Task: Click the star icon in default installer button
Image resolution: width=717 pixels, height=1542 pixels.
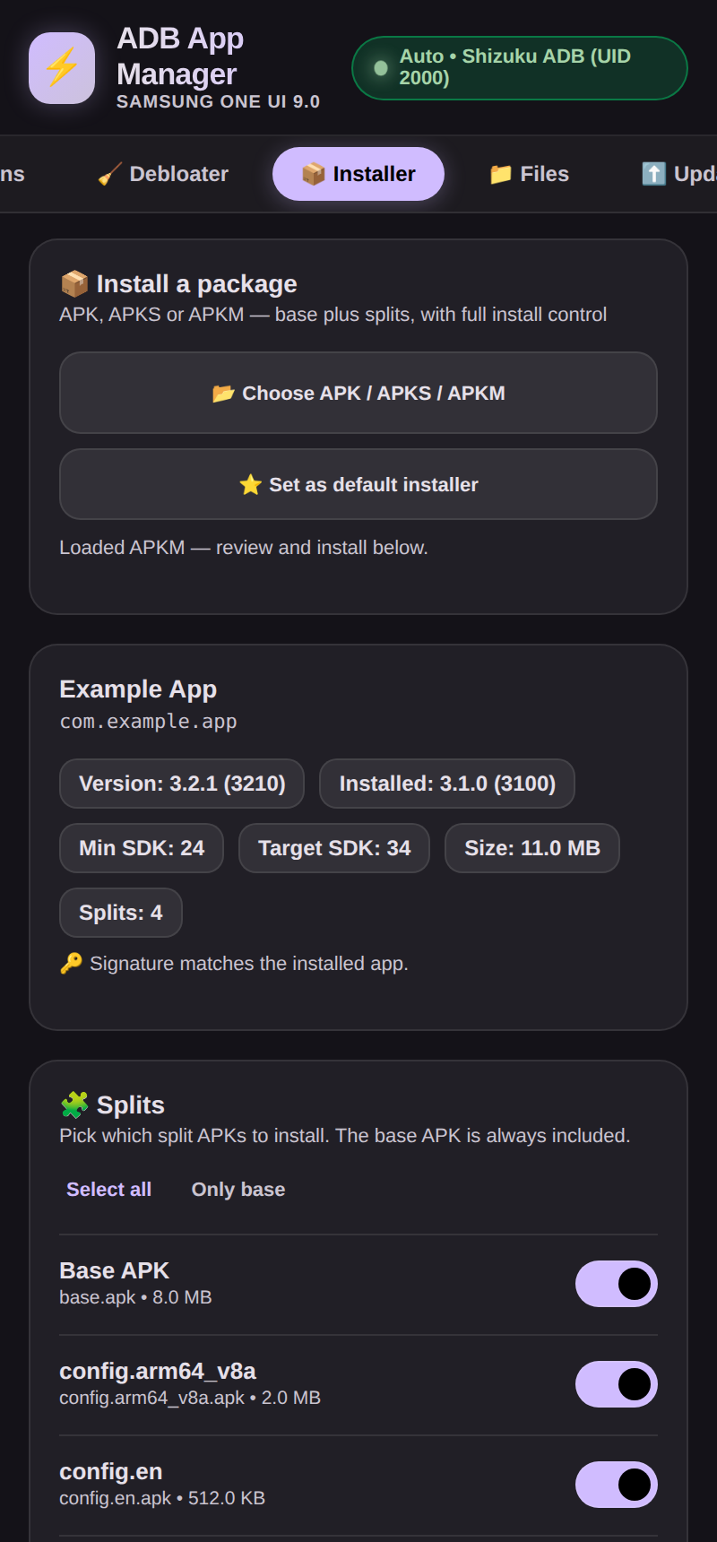Action: pos(251,485)
